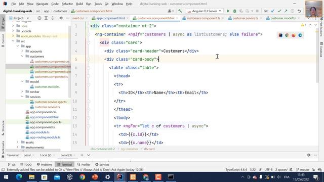Collapse the services folder
This screenshot has height=182, width=324.
[22, 97]
